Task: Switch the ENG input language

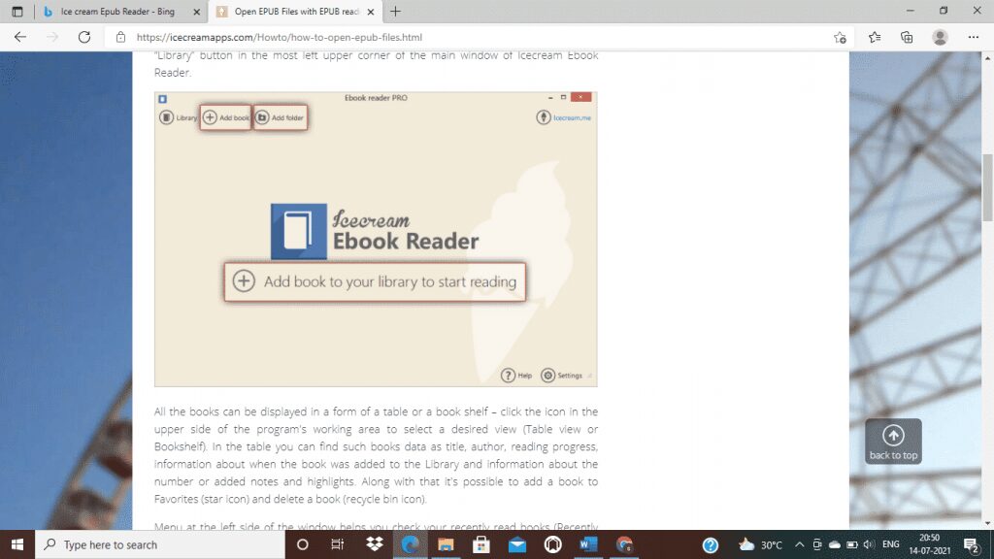Action: [891, 544]
